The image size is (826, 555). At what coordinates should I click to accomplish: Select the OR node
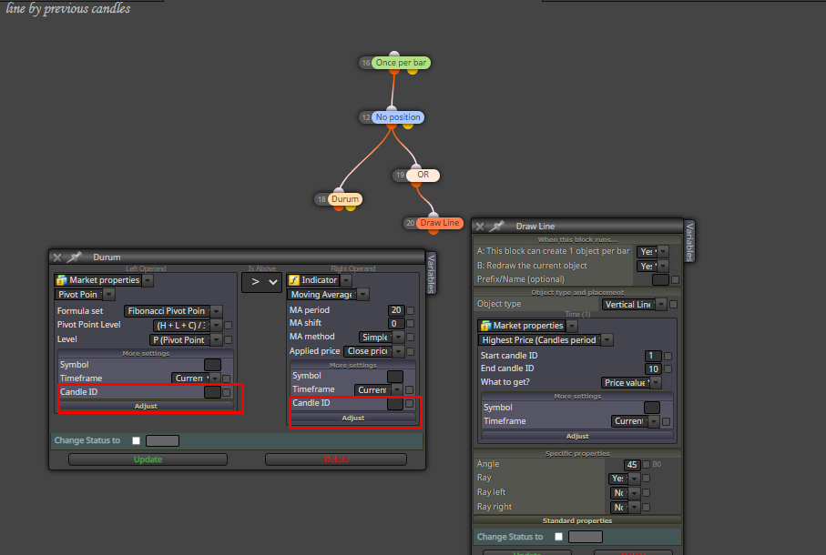[x=423, y=175]
